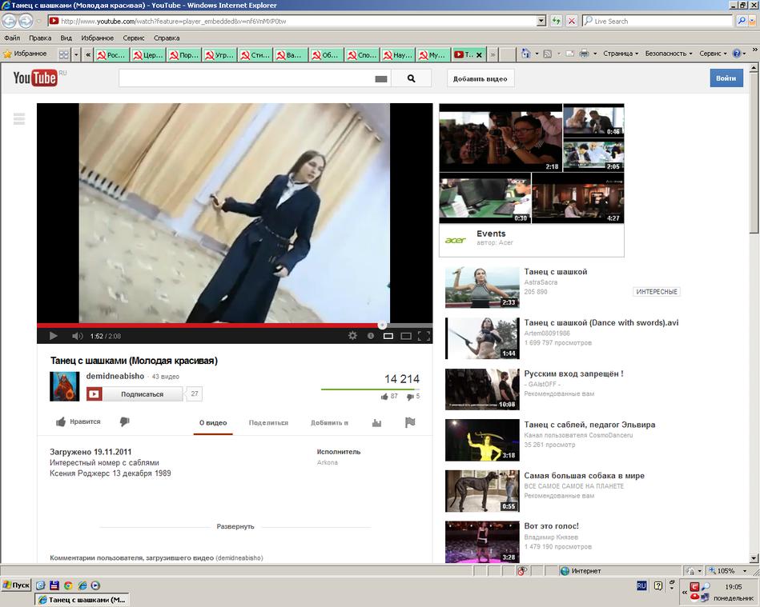
Task: Open the Избранное menu in menu bar
Action: tap(97, 38)
